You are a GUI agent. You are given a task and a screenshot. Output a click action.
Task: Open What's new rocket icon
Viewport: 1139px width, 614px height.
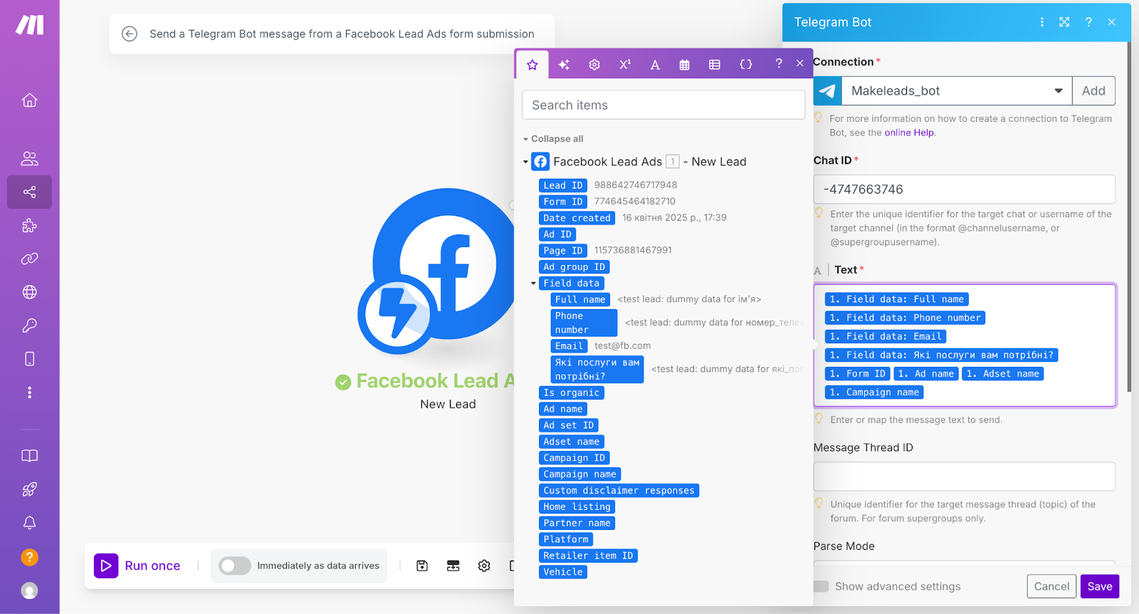[29, 489]
